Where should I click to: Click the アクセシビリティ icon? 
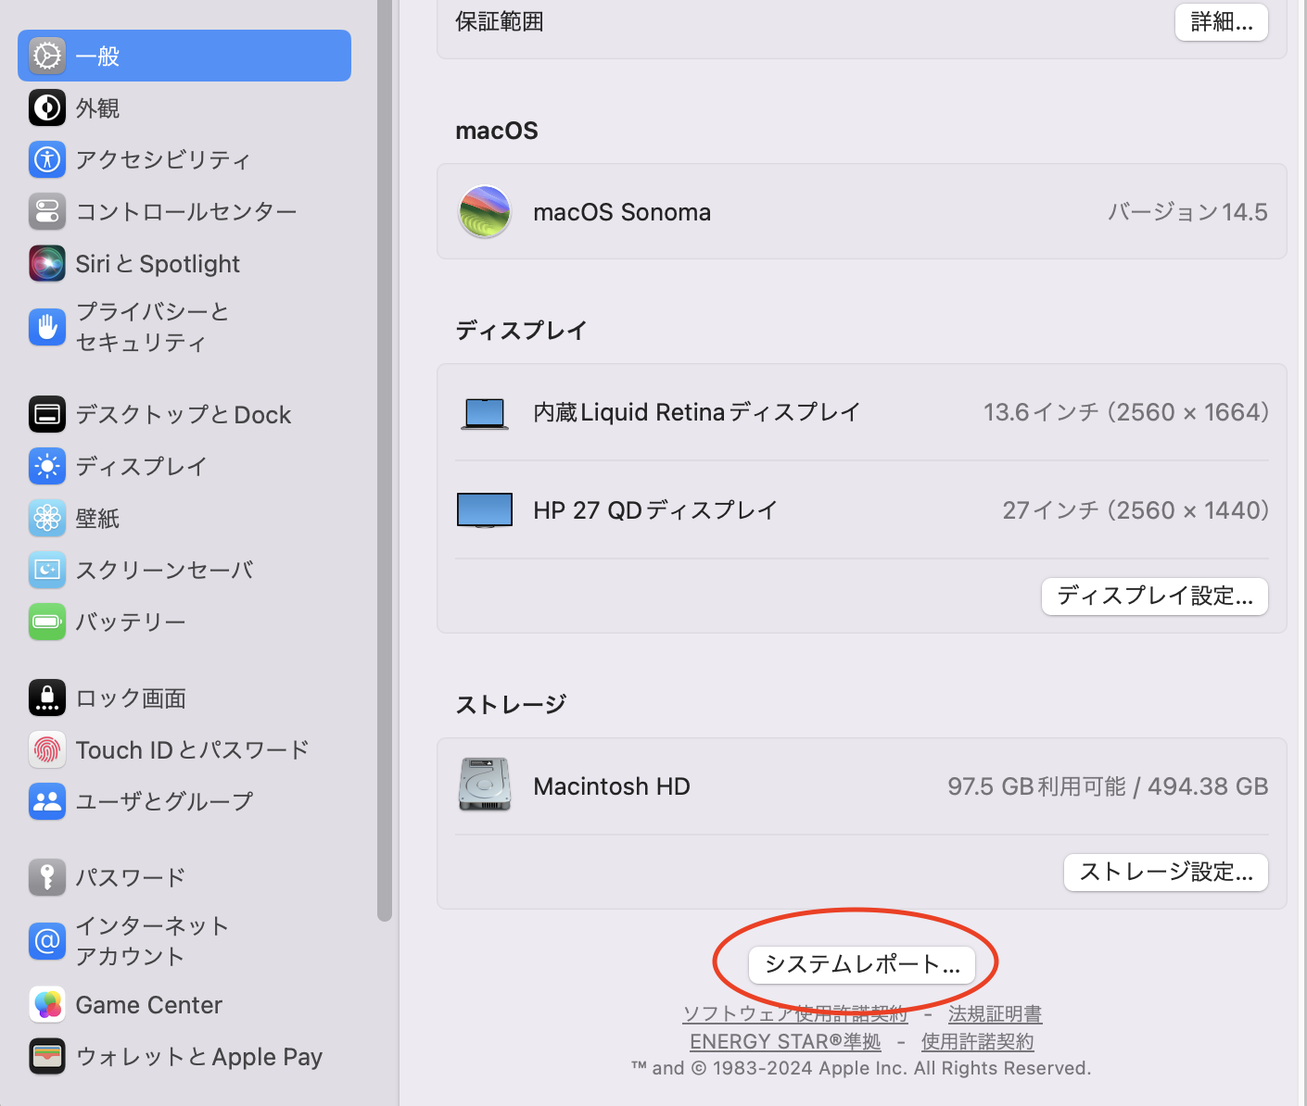(47, 159)
